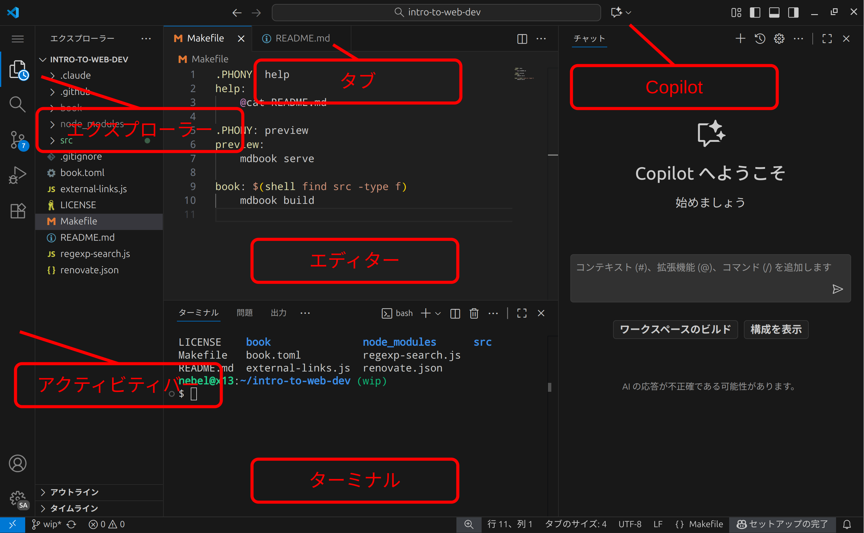Show chat history in Copilot panel
The width and height of the screenshot is (864, 533).
click(760, 39)
